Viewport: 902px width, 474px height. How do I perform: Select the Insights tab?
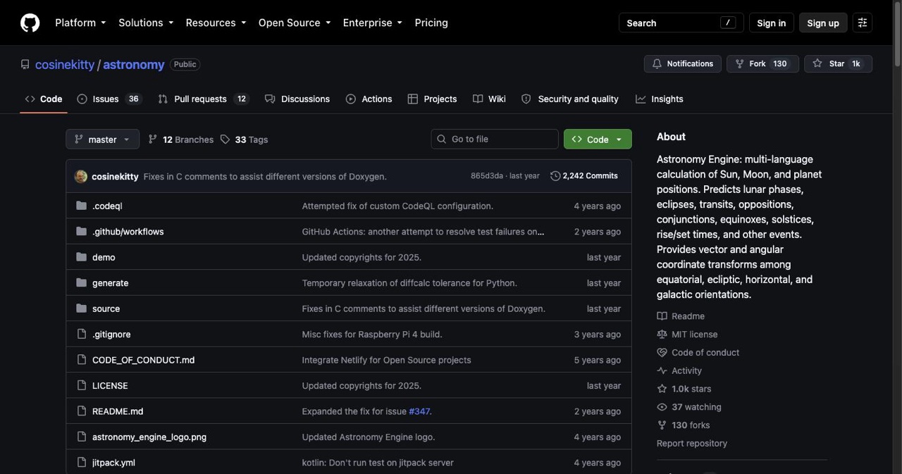point(660,99)
